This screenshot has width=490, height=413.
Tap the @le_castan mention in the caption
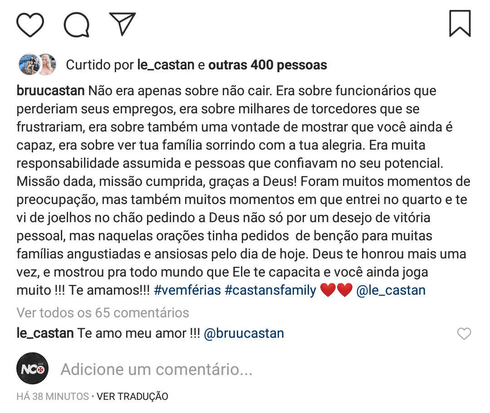391,290
